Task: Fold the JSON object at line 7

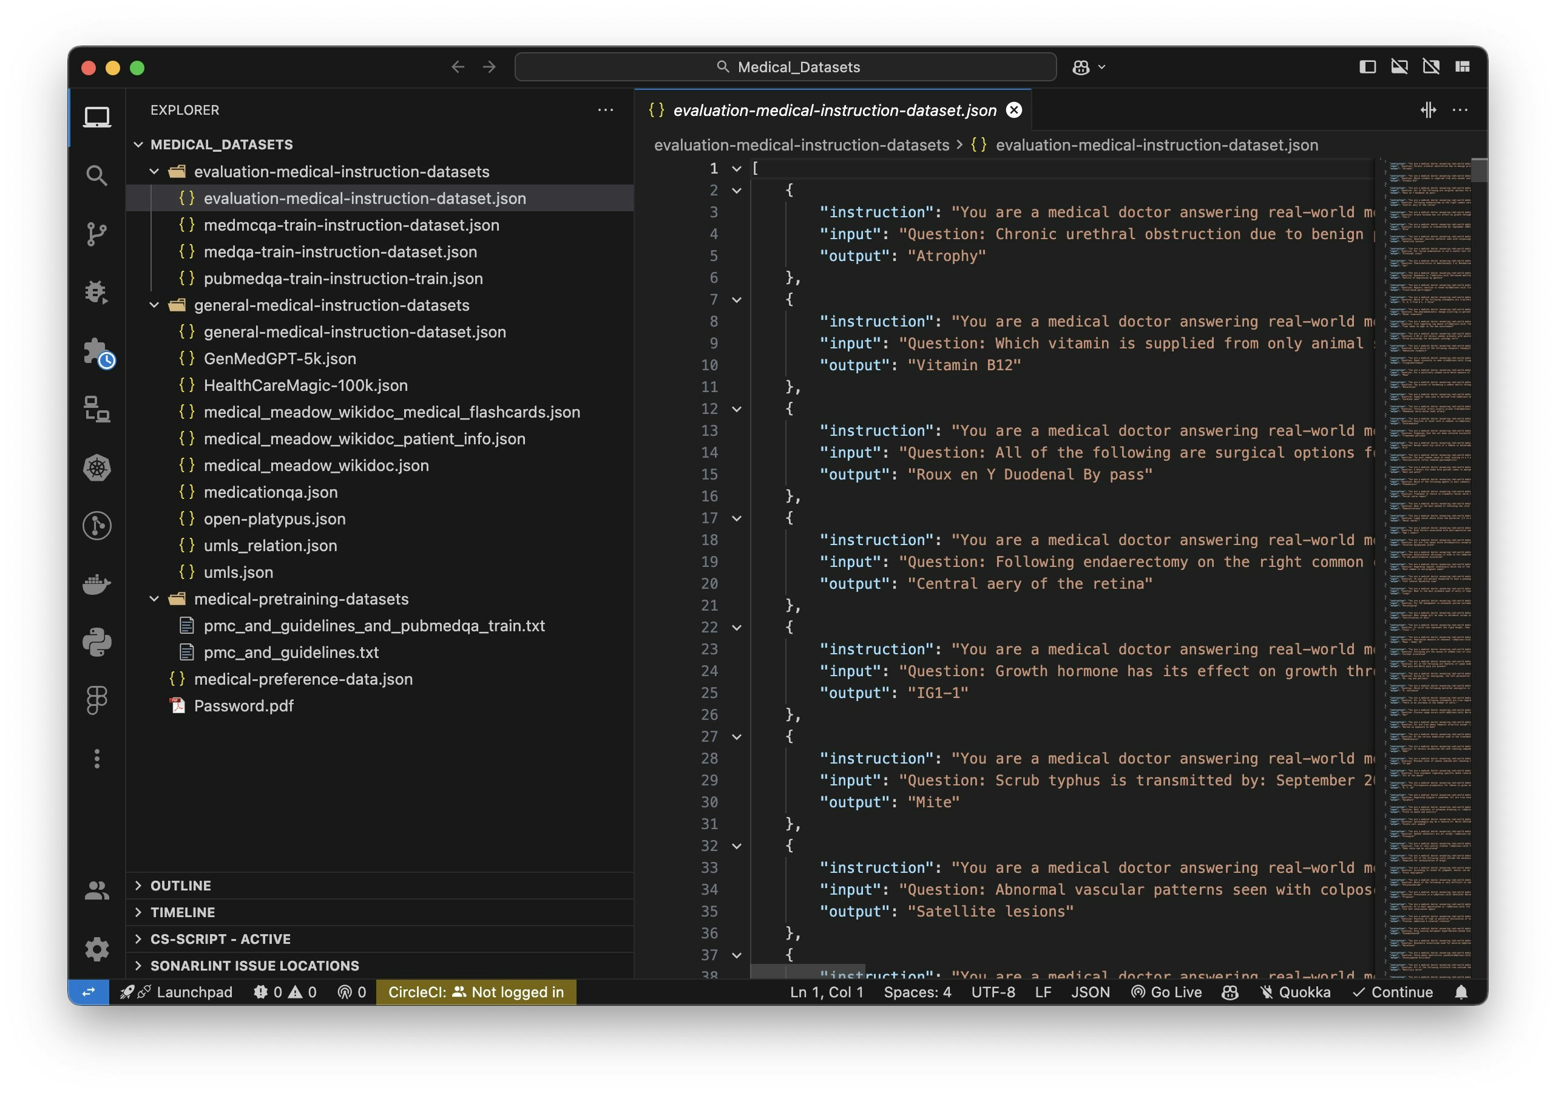Action: pos(737,300)
